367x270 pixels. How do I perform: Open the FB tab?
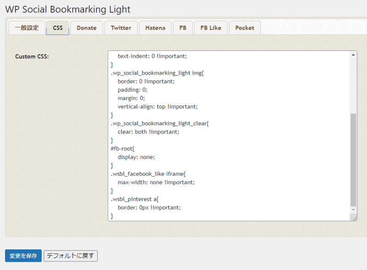(183, 28)
